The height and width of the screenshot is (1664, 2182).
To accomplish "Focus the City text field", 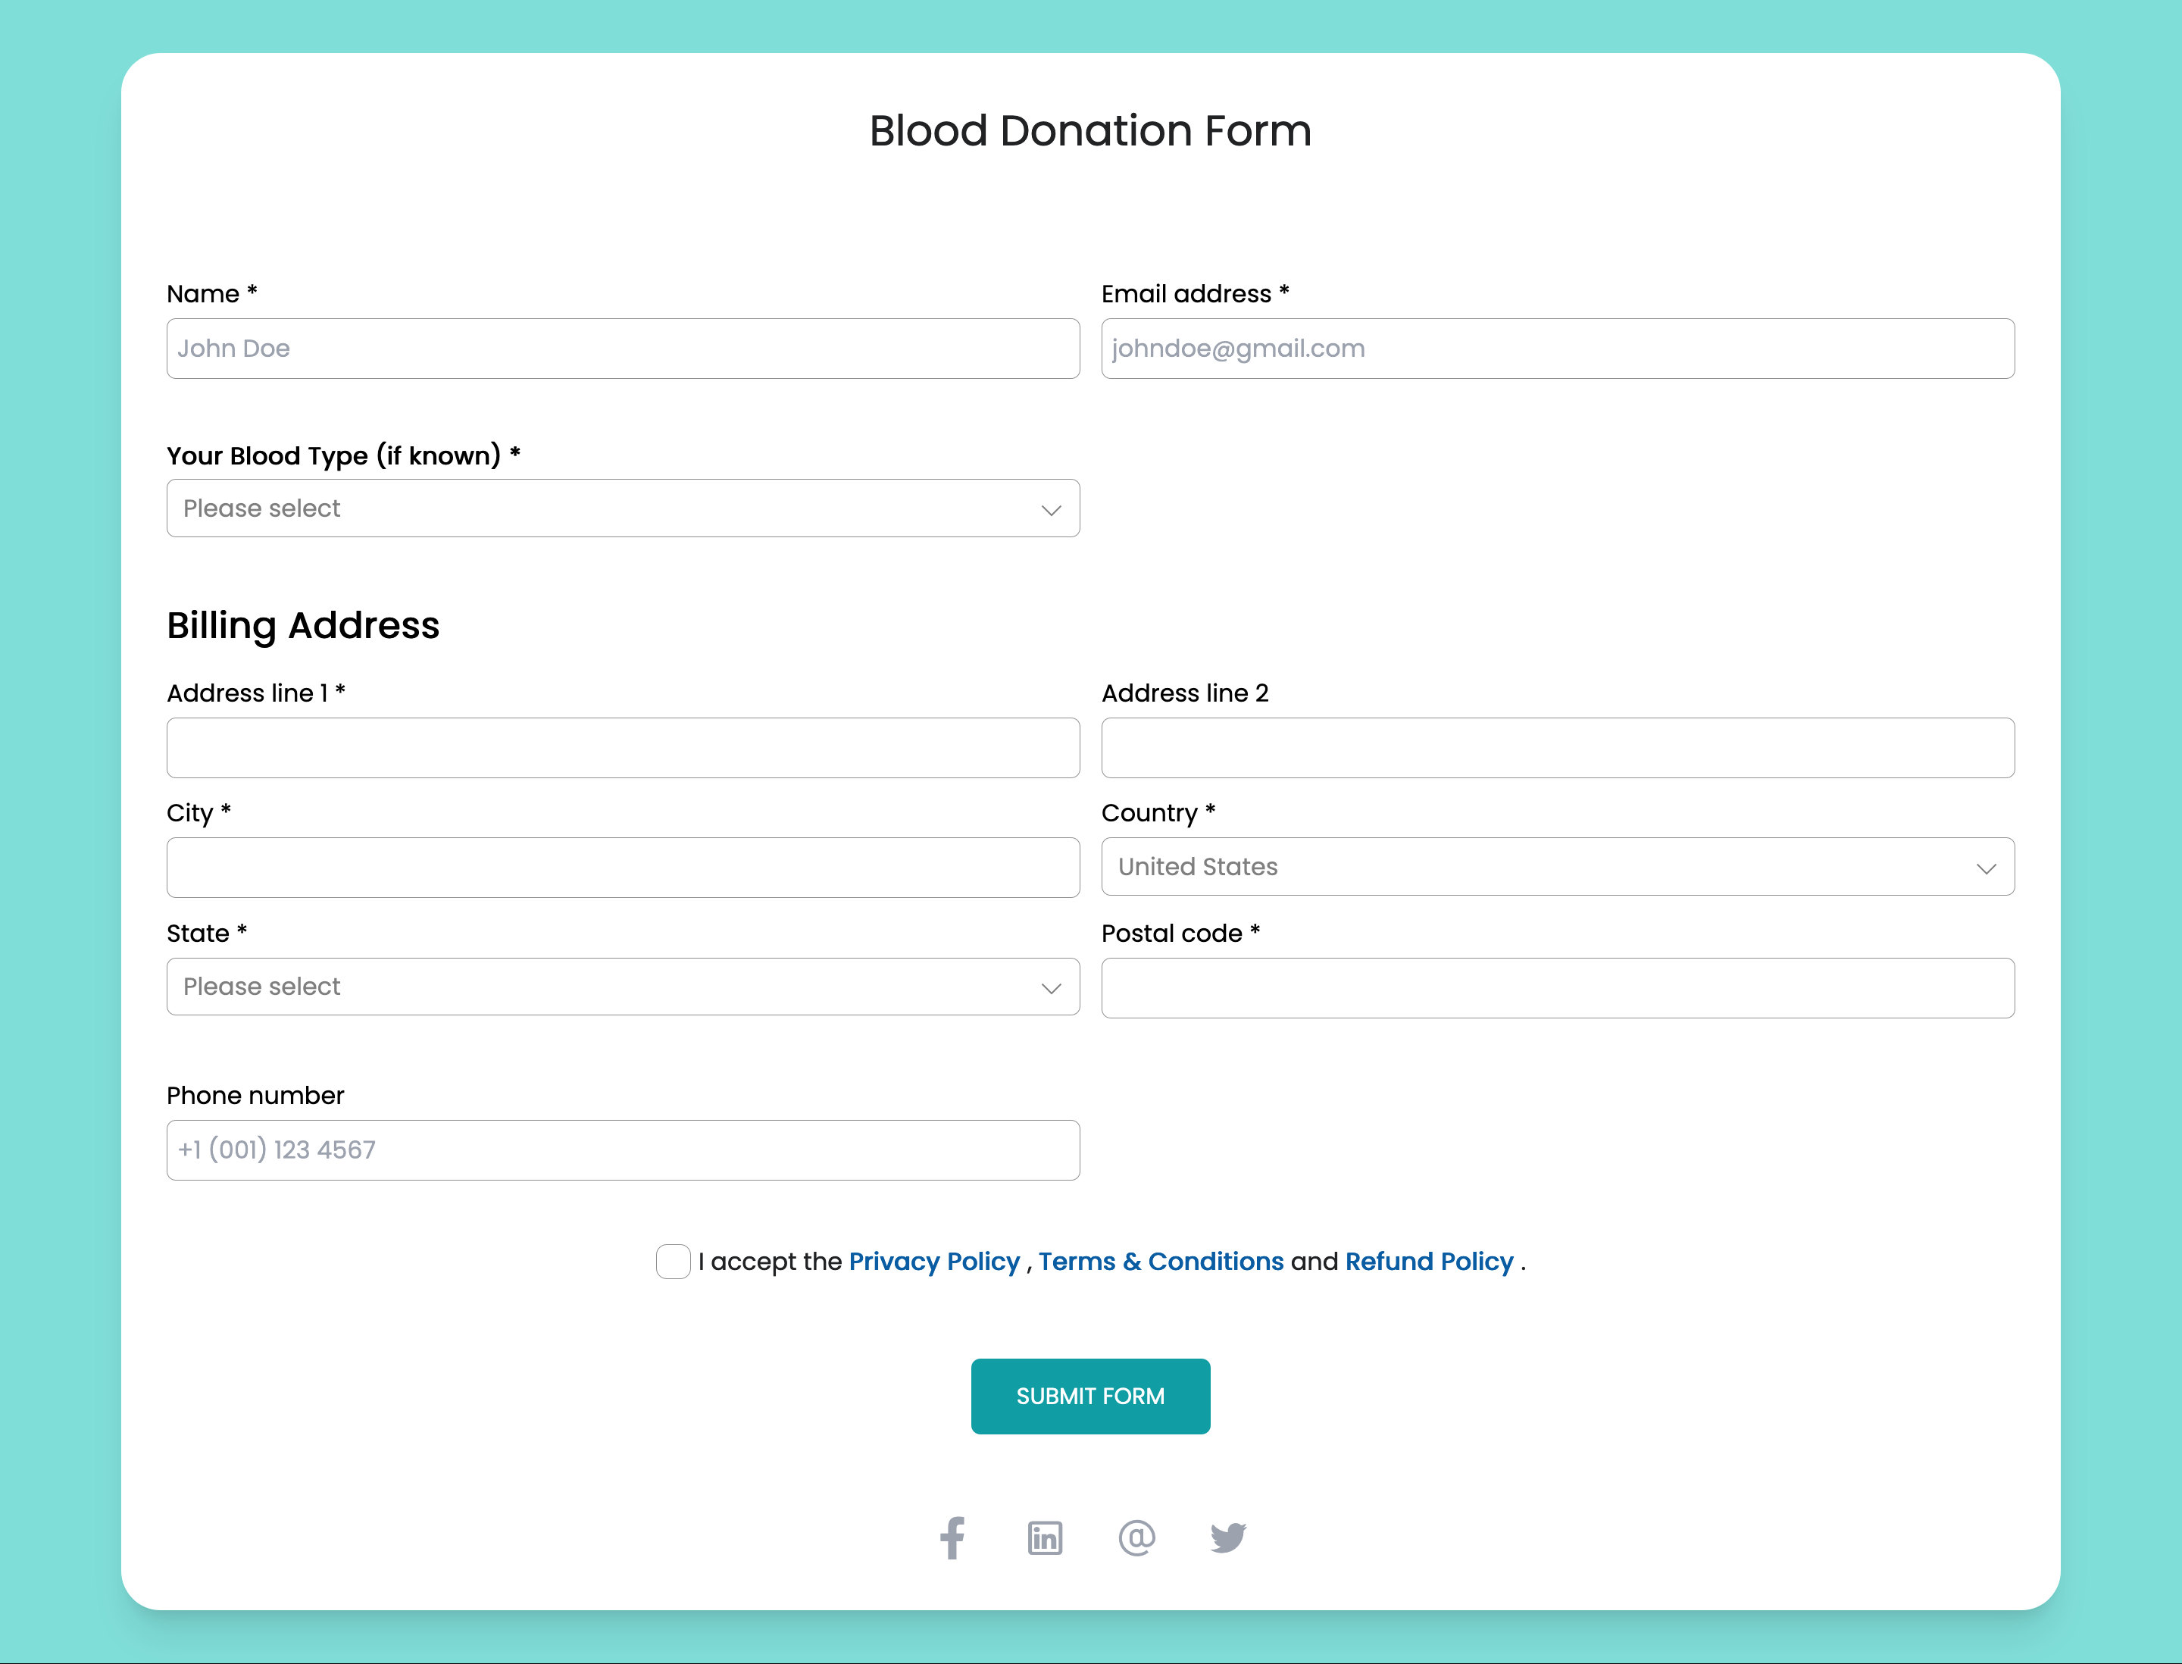I will click(622, 868).
